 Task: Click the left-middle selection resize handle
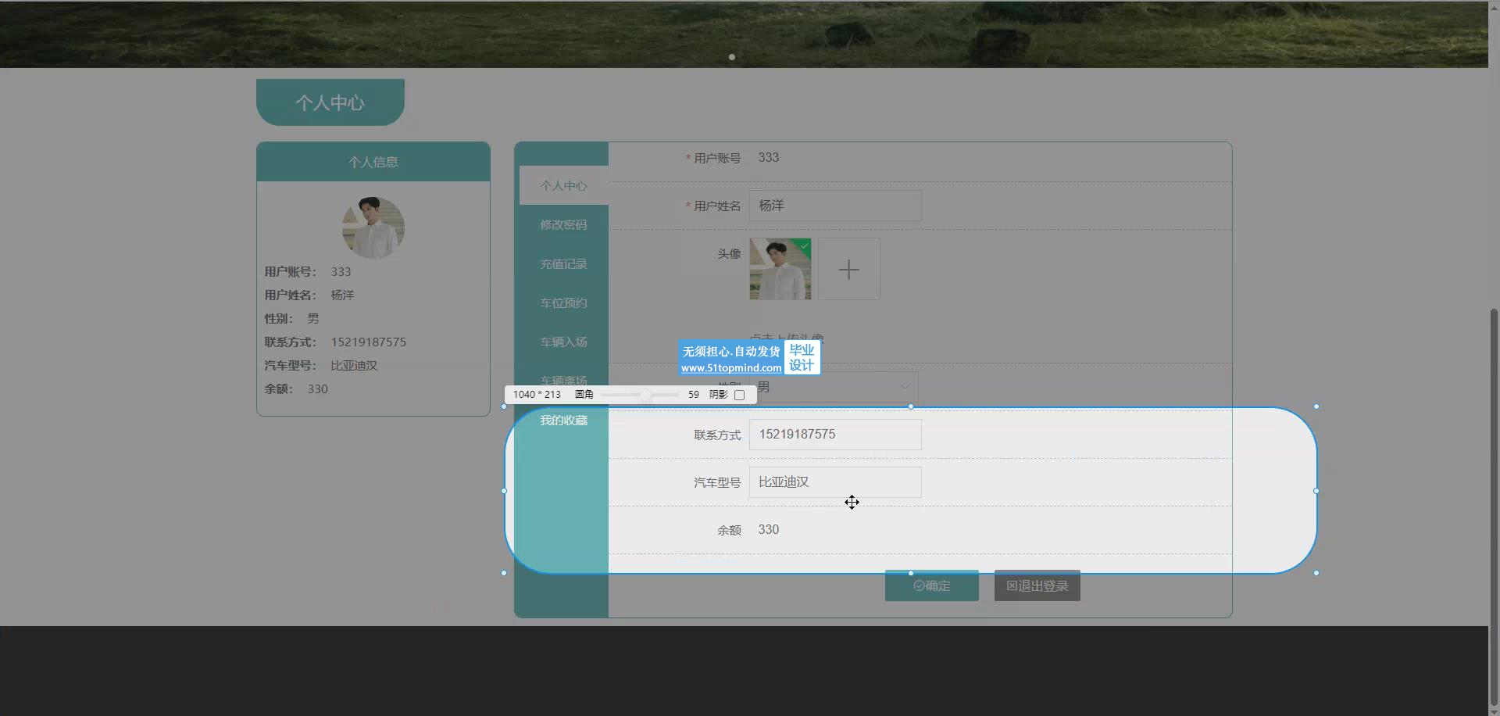(x=504, y=491)
